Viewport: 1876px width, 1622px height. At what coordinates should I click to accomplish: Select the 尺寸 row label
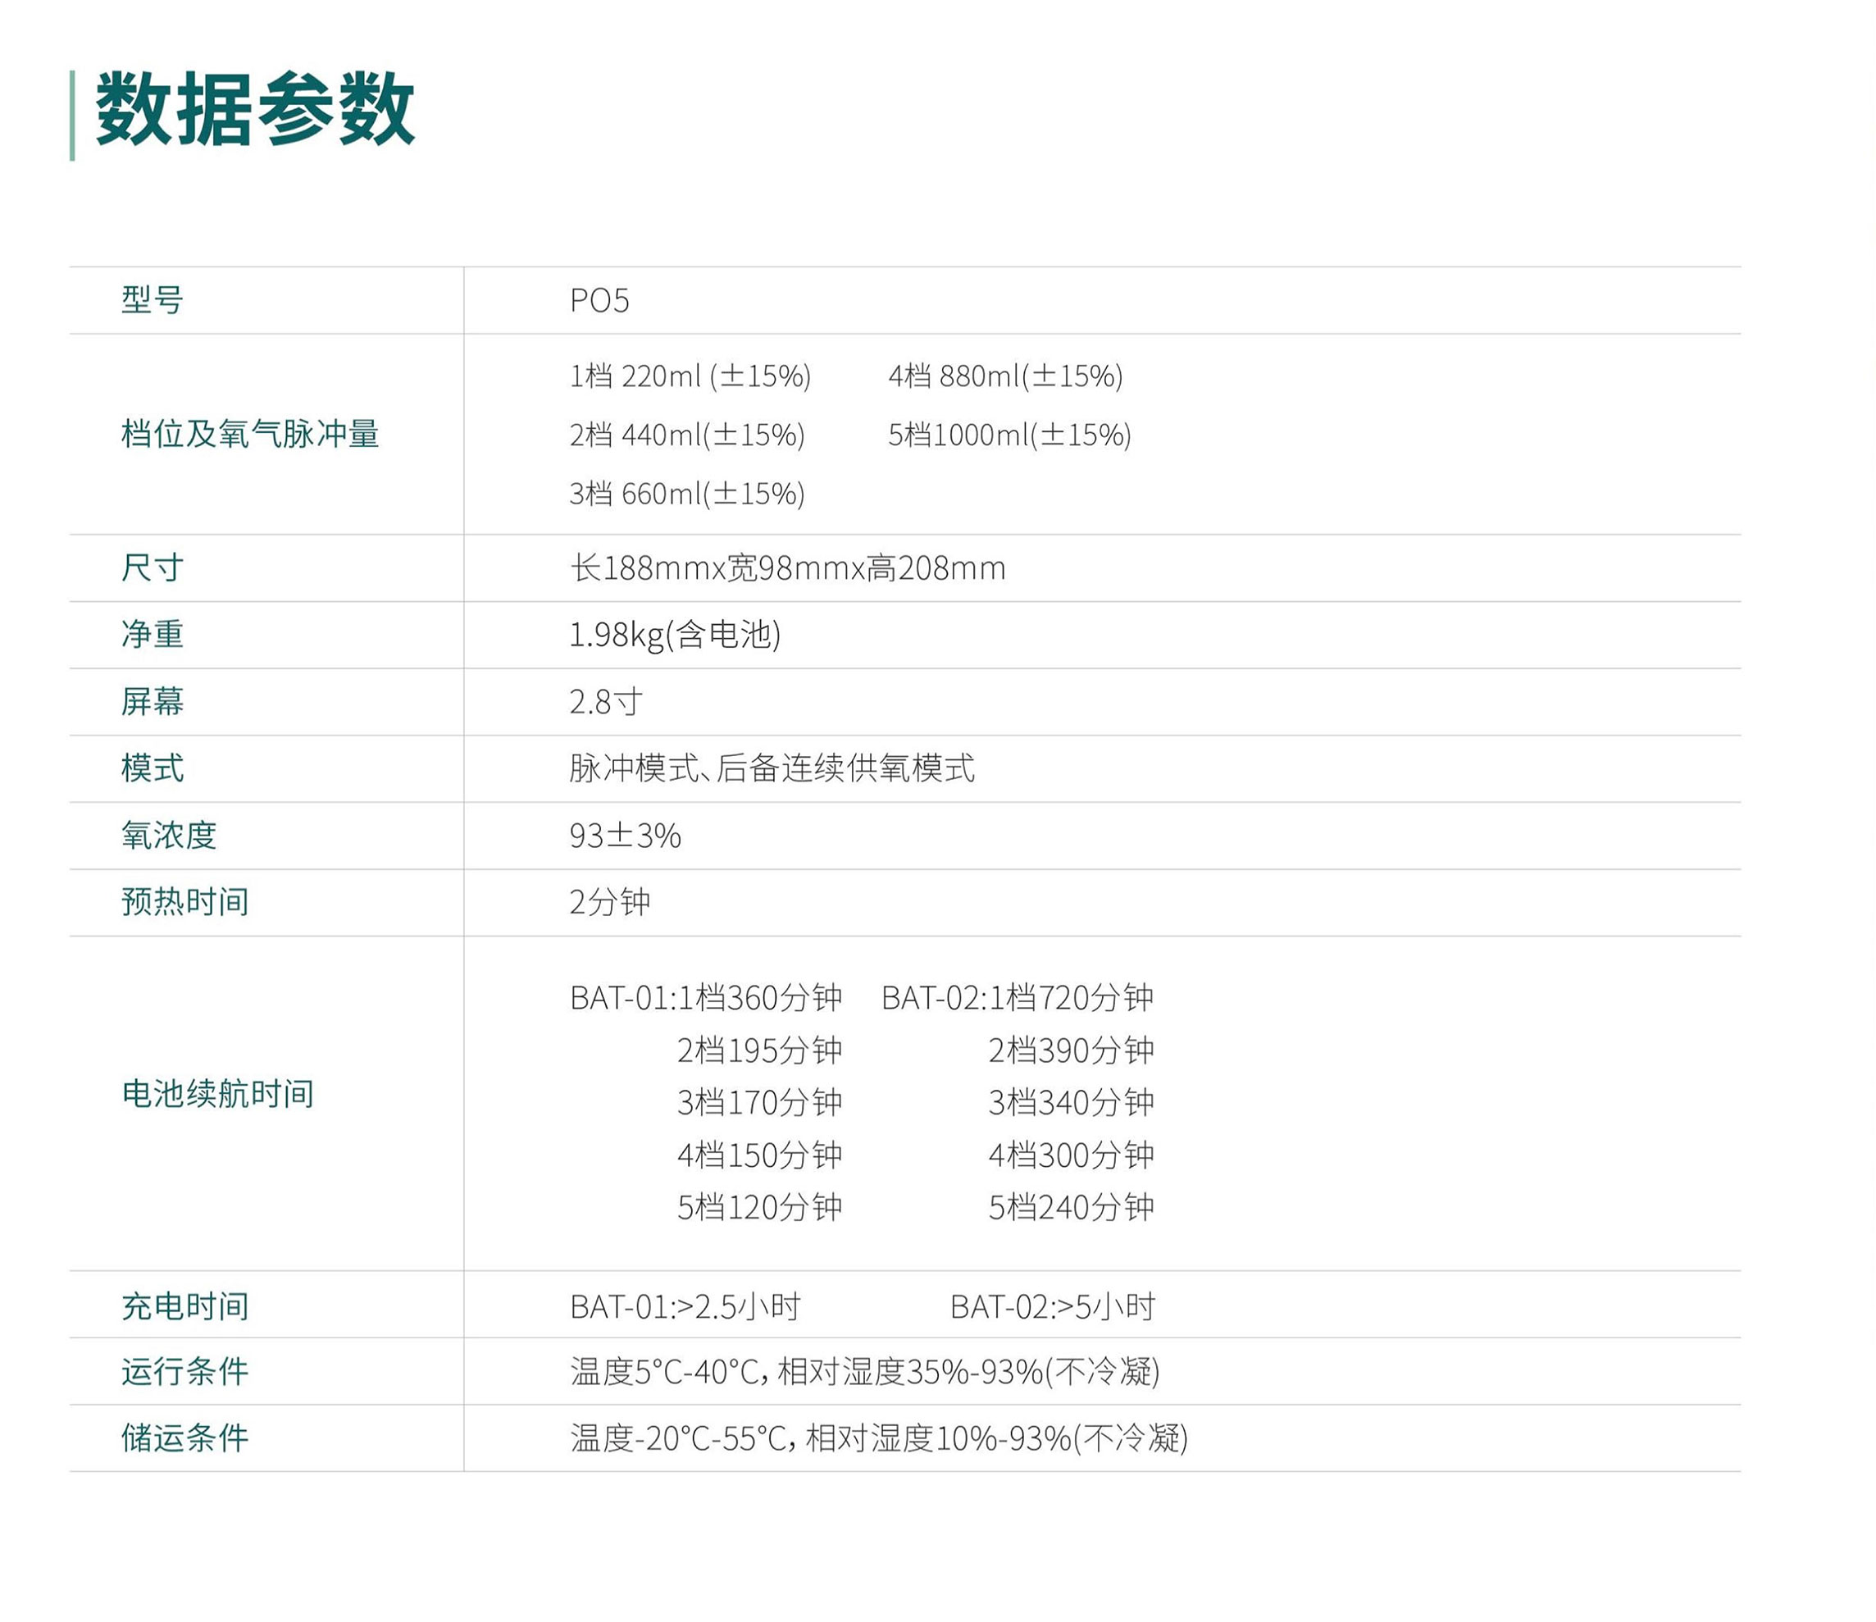[153, 567]
